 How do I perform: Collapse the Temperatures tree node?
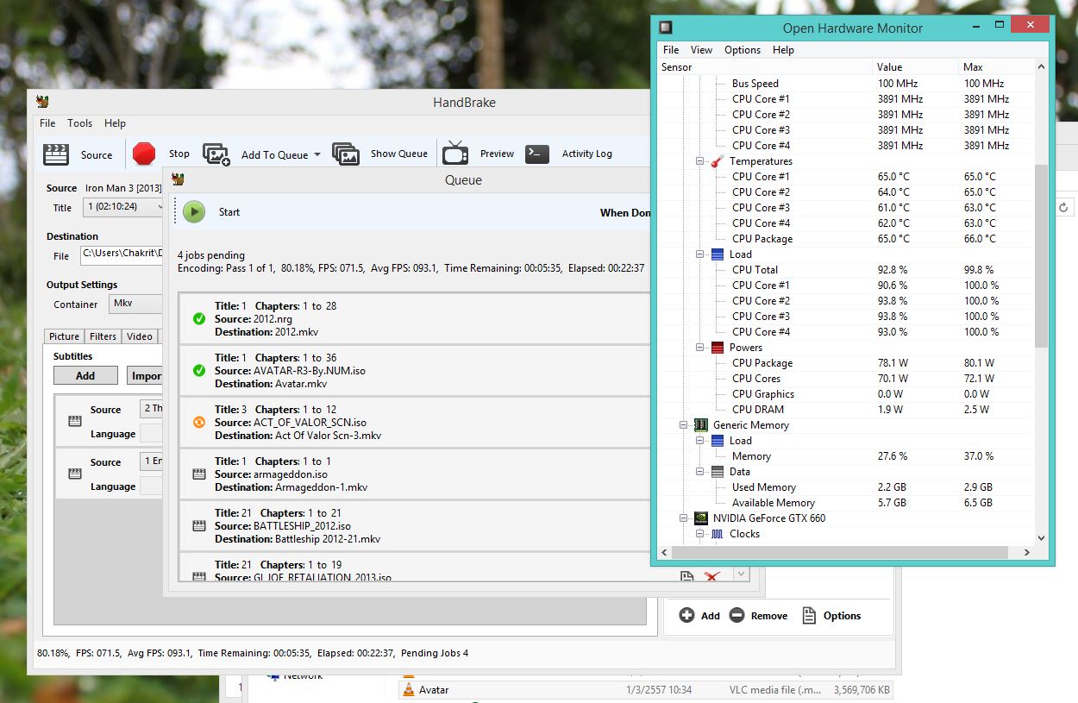pyautogui.click(x=700, y=161)
